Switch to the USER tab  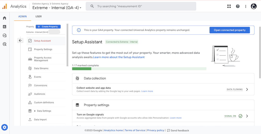(38, 16)
